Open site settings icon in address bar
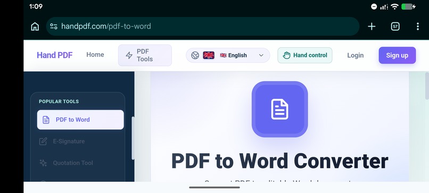This screenshot has height=193, width=429. click(54, 26)
